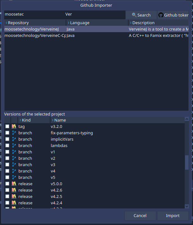Click branch icon of v5 row
This screenshot has width=193, height=225.
pyautogui.click(x=14, y=177)
